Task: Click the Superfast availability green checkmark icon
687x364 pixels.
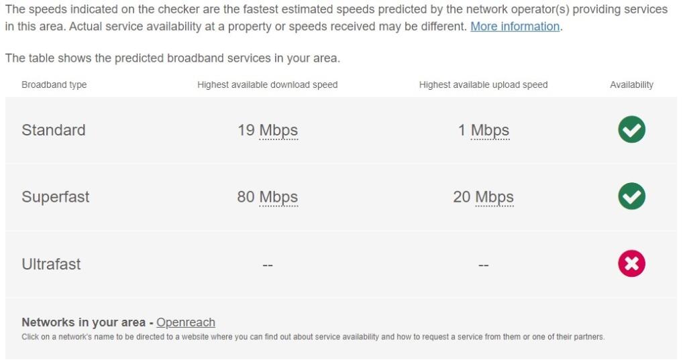Action: [631, 196]
